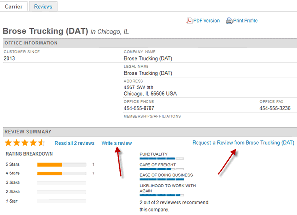The width and height of the screenshot is (297, 215).
Task: Select the Print Profile link
Action: [x=246, y=21]
